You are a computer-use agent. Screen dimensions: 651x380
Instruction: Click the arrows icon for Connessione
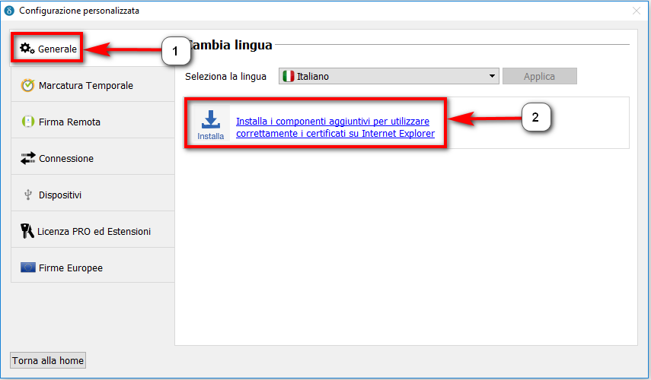coord(28,158)
